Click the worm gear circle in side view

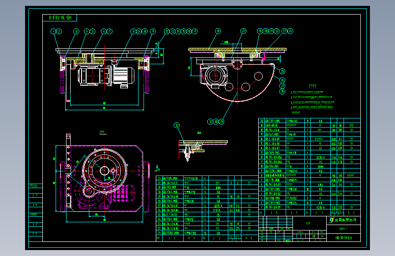(215, 76)
